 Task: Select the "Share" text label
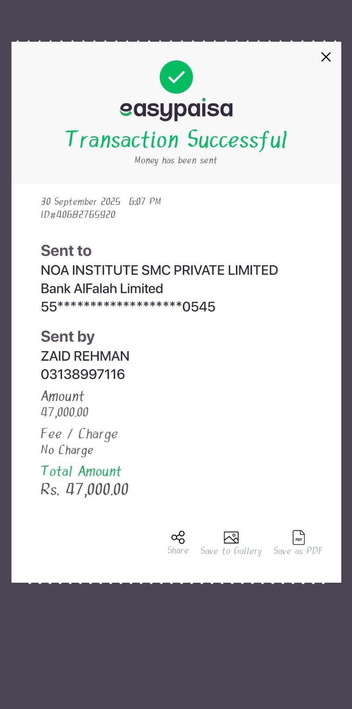pos(178,550)
